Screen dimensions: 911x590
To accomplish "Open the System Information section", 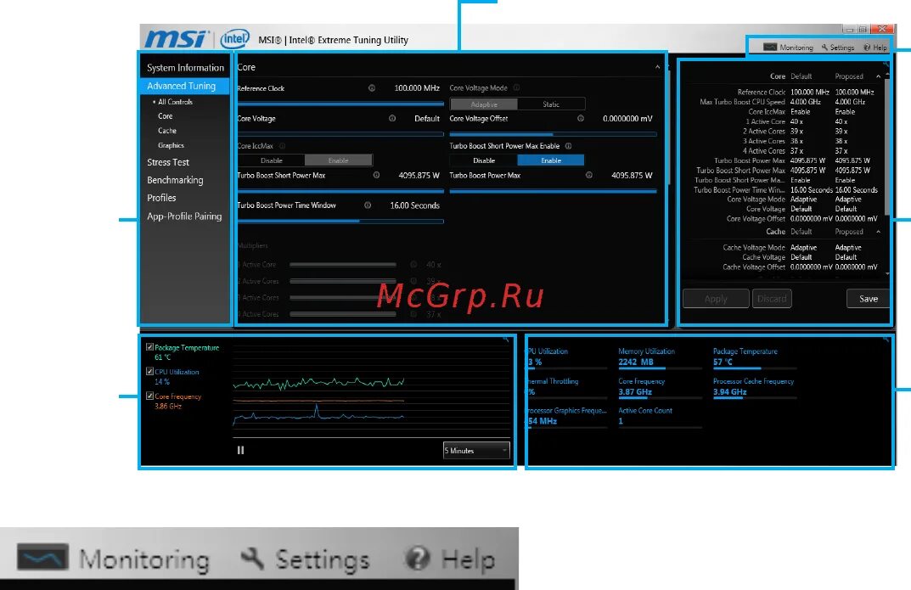I will (185, 67).
